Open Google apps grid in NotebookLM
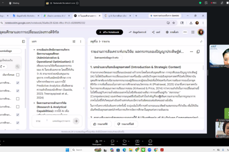The image size is (229, 152). [x=193, y=32]
